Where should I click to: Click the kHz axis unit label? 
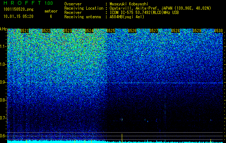click(x=3, y=29)
